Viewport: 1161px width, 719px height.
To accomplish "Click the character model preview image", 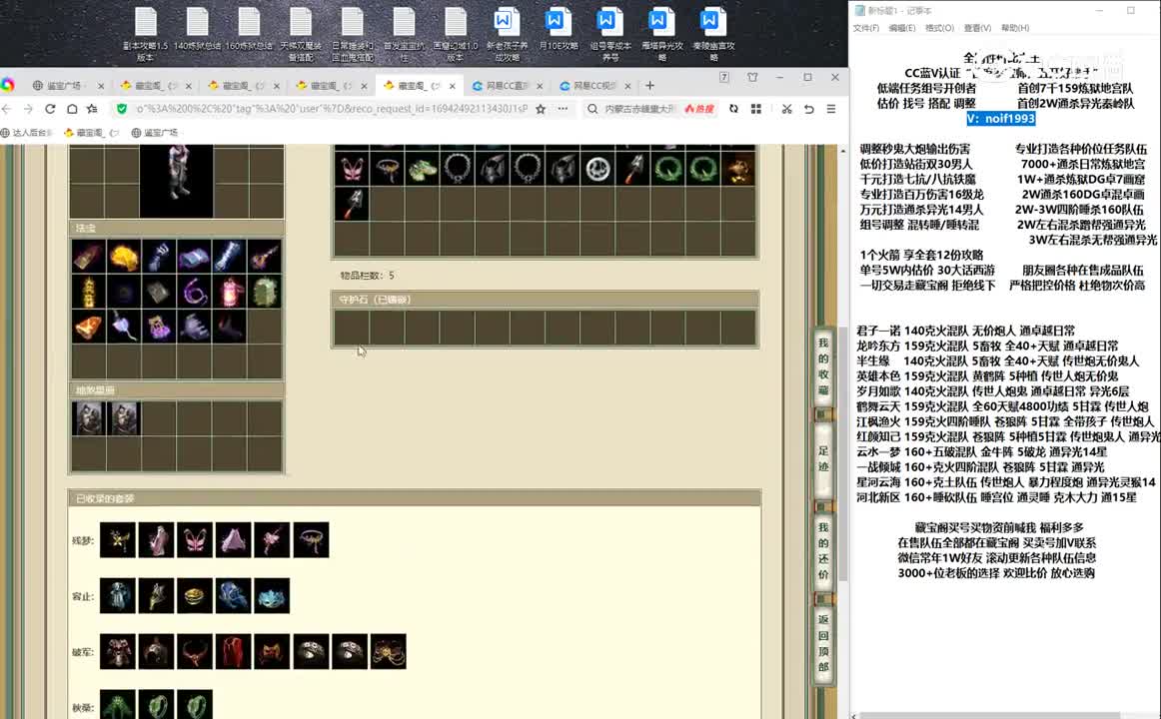I will pos(176,181).
